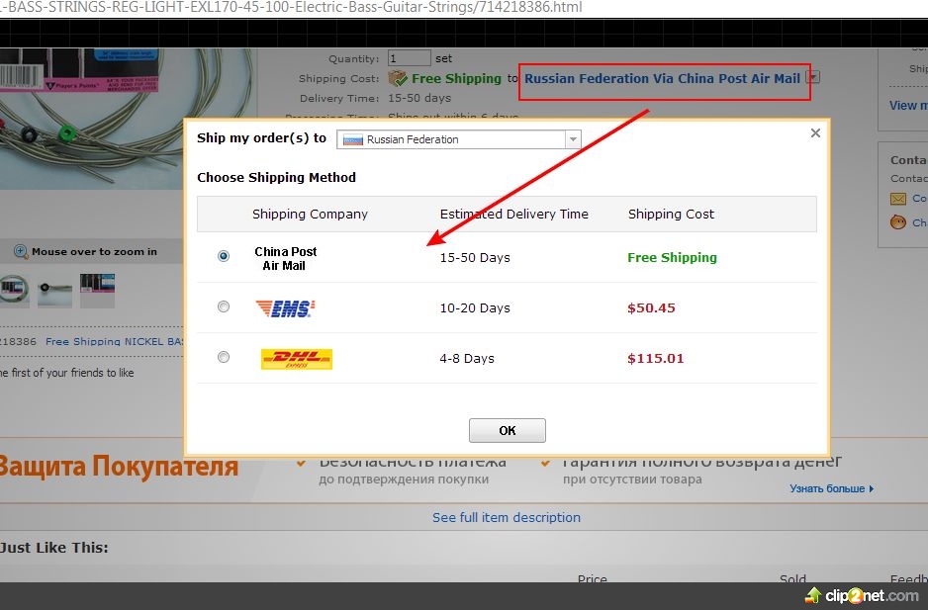Click the contact envelope icon

coord(897,199)
